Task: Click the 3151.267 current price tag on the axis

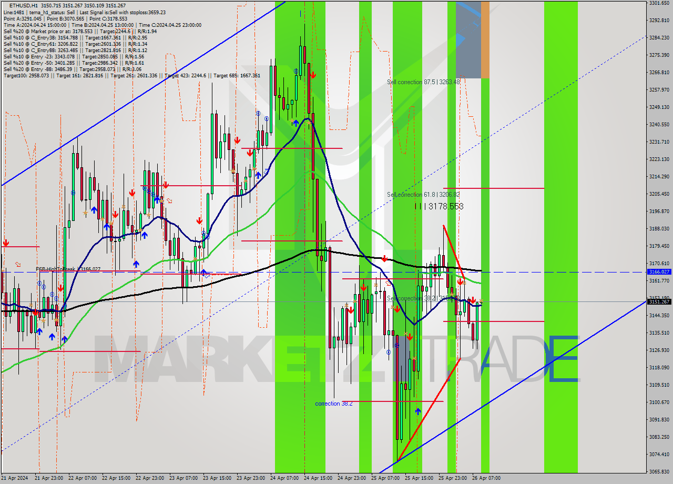Action: tap(658, 302)
